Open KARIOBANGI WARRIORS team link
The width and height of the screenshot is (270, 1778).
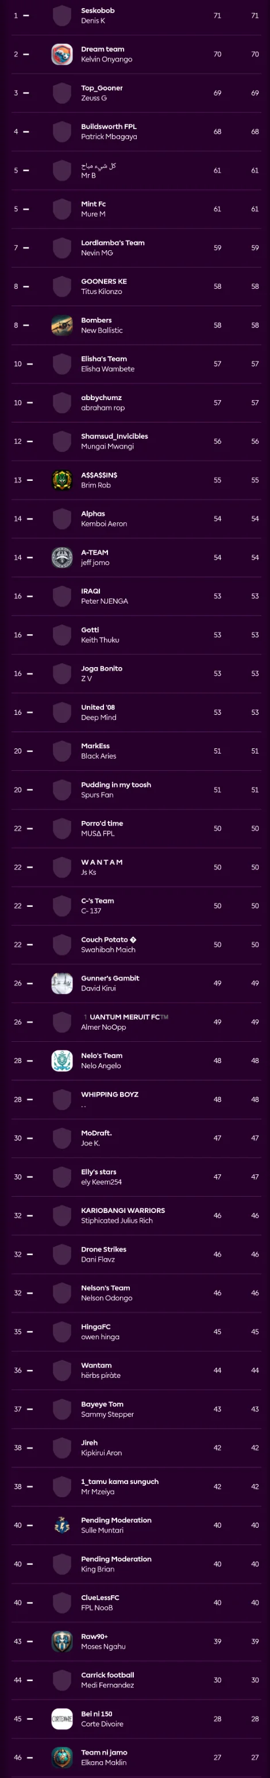pyautogui.click(x=123, y=1210)
